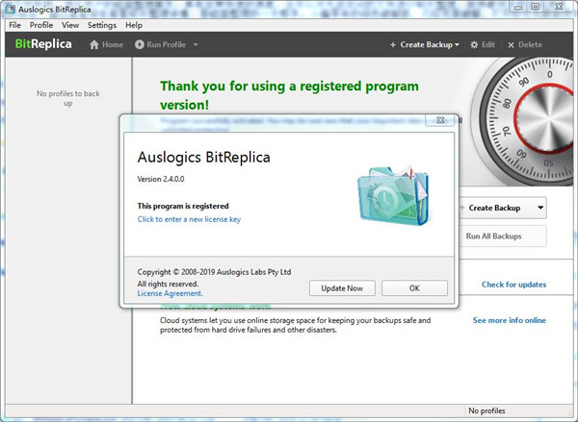Click the Run Profile play icon

click(x=141, y=45)
